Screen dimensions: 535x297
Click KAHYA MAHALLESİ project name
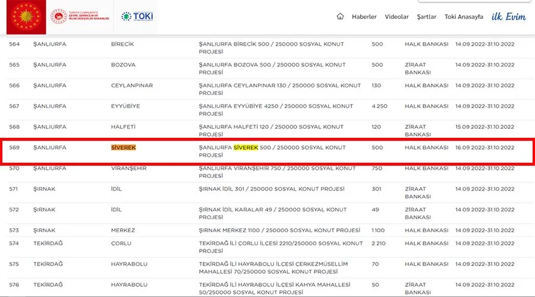(x=275, y=289)
